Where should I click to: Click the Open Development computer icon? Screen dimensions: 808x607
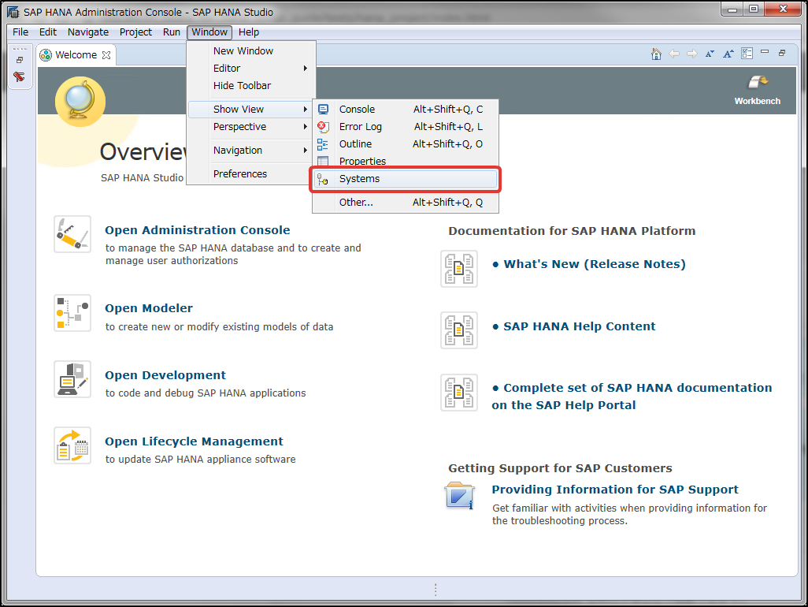72,379
